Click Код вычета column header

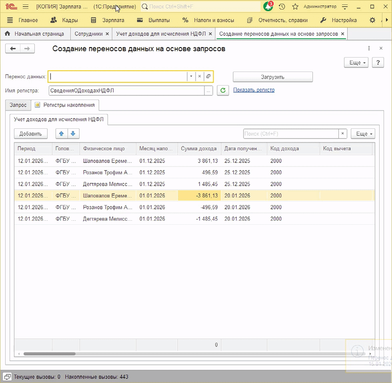[346, 149]
